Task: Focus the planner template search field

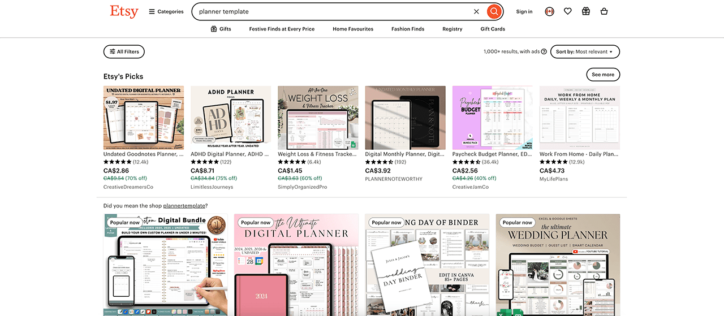Action: [x=334, y=11]
